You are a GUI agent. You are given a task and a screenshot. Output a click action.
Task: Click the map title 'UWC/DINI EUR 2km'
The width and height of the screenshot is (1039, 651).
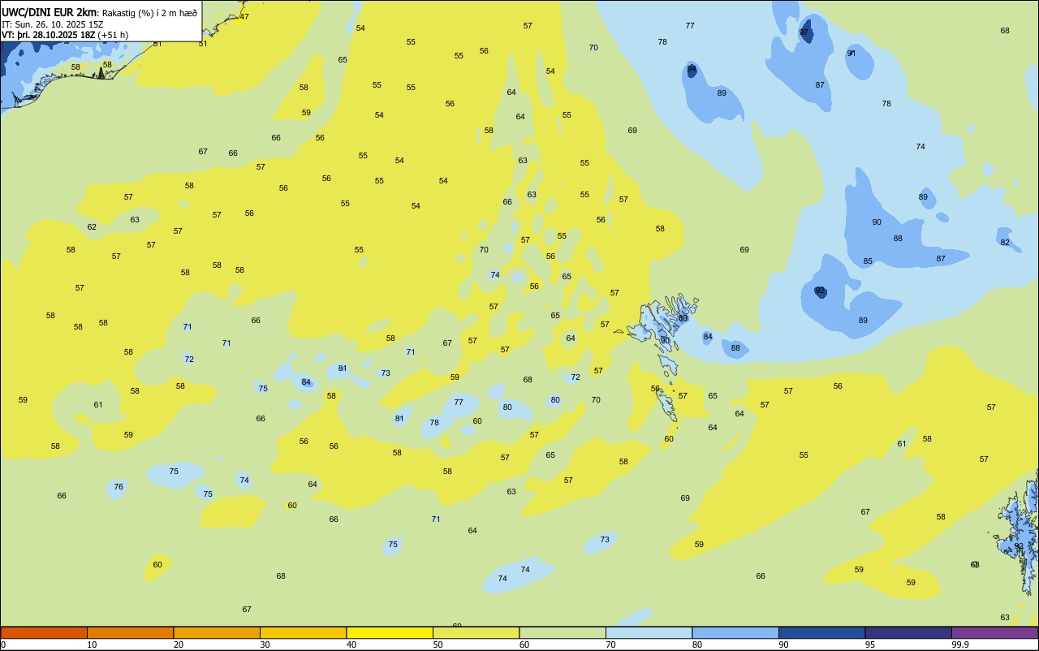coord(50,12)
